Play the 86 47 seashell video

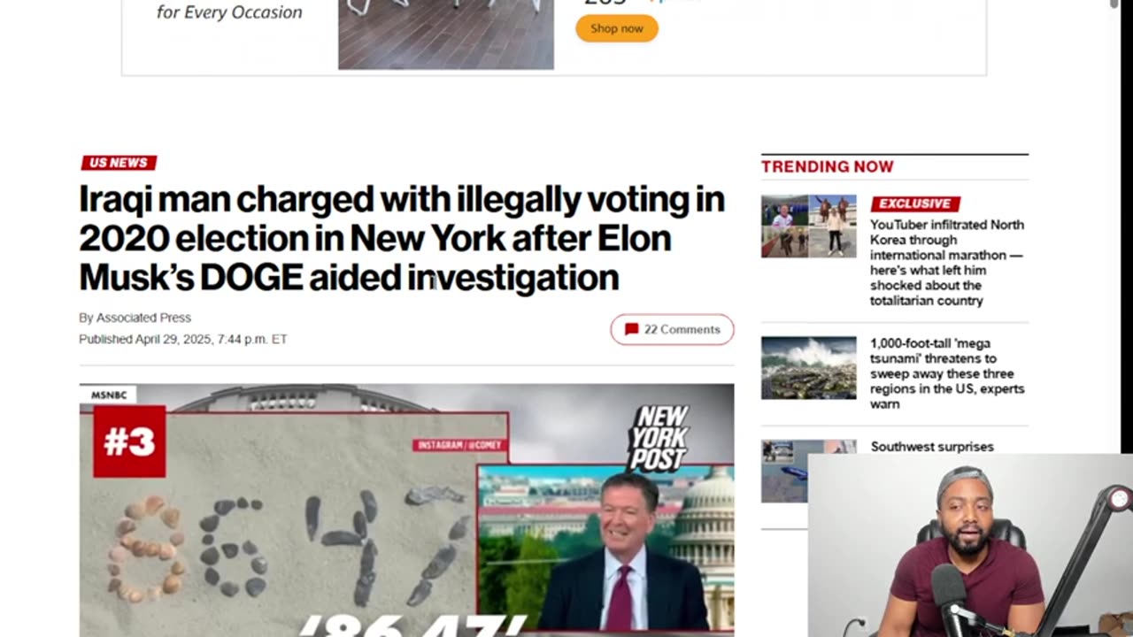[x=406, y=510]
